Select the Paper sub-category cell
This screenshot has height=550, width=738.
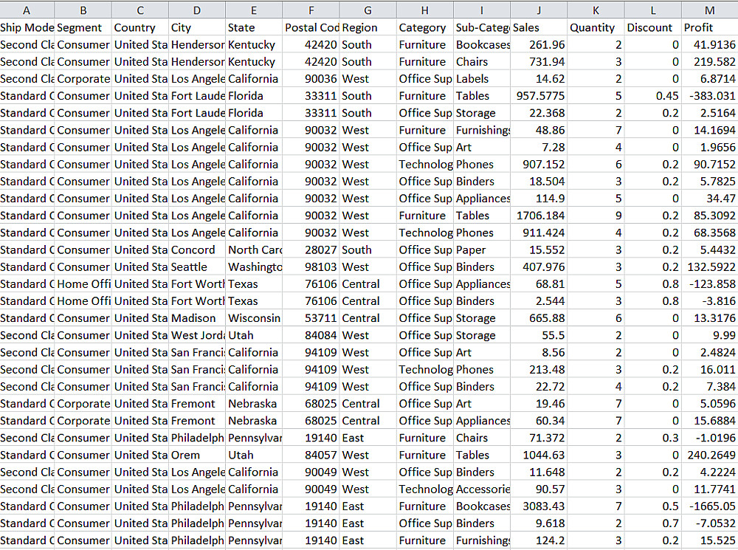482,250
